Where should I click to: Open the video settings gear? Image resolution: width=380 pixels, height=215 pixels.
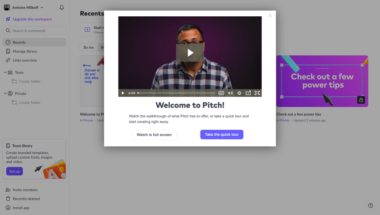pos(239,93)
